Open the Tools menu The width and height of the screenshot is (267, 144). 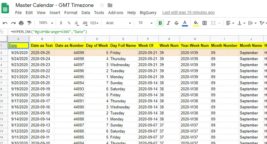pos(99,13)
